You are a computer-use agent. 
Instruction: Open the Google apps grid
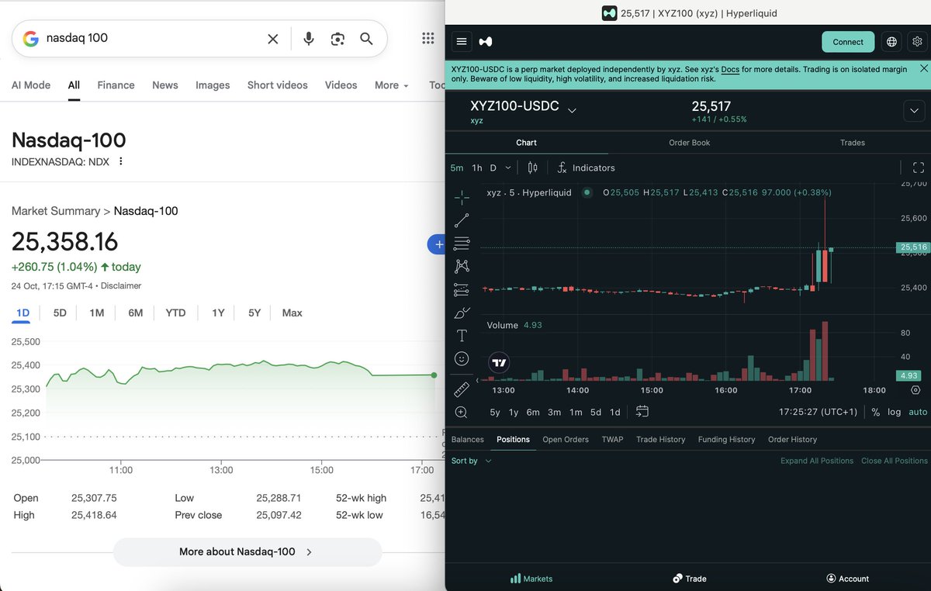tap(427, 38)
